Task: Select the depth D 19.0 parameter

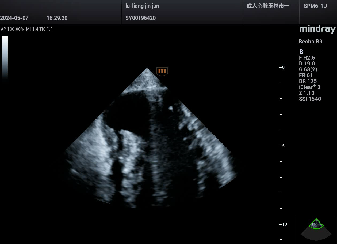Action: click(x=307, y=64)
